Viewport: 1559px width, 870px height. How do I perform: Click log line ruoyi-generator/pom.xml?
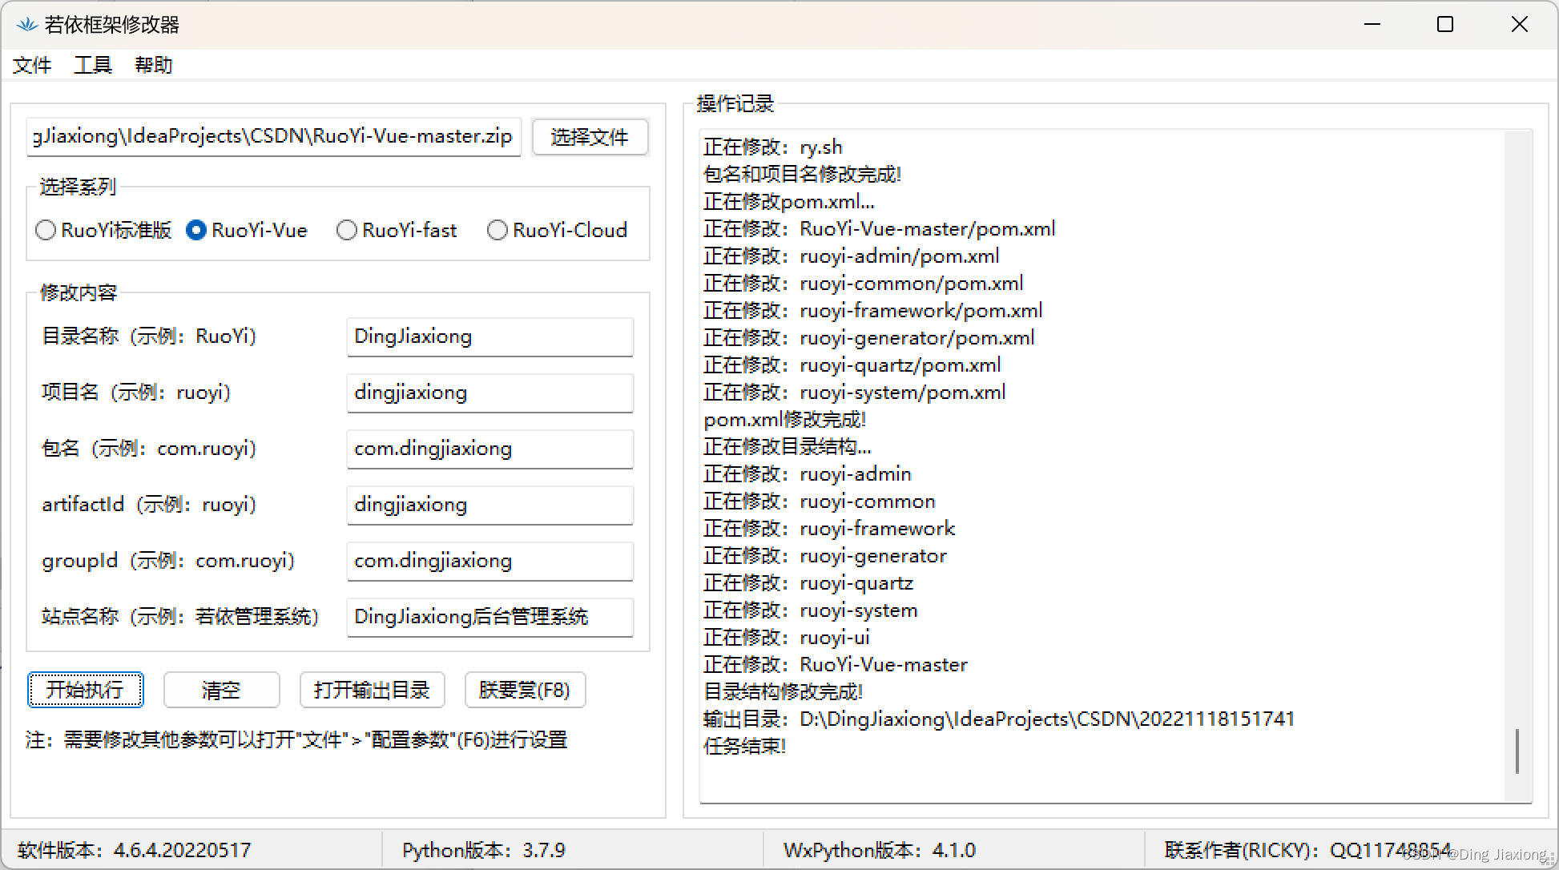pos(869,338)
